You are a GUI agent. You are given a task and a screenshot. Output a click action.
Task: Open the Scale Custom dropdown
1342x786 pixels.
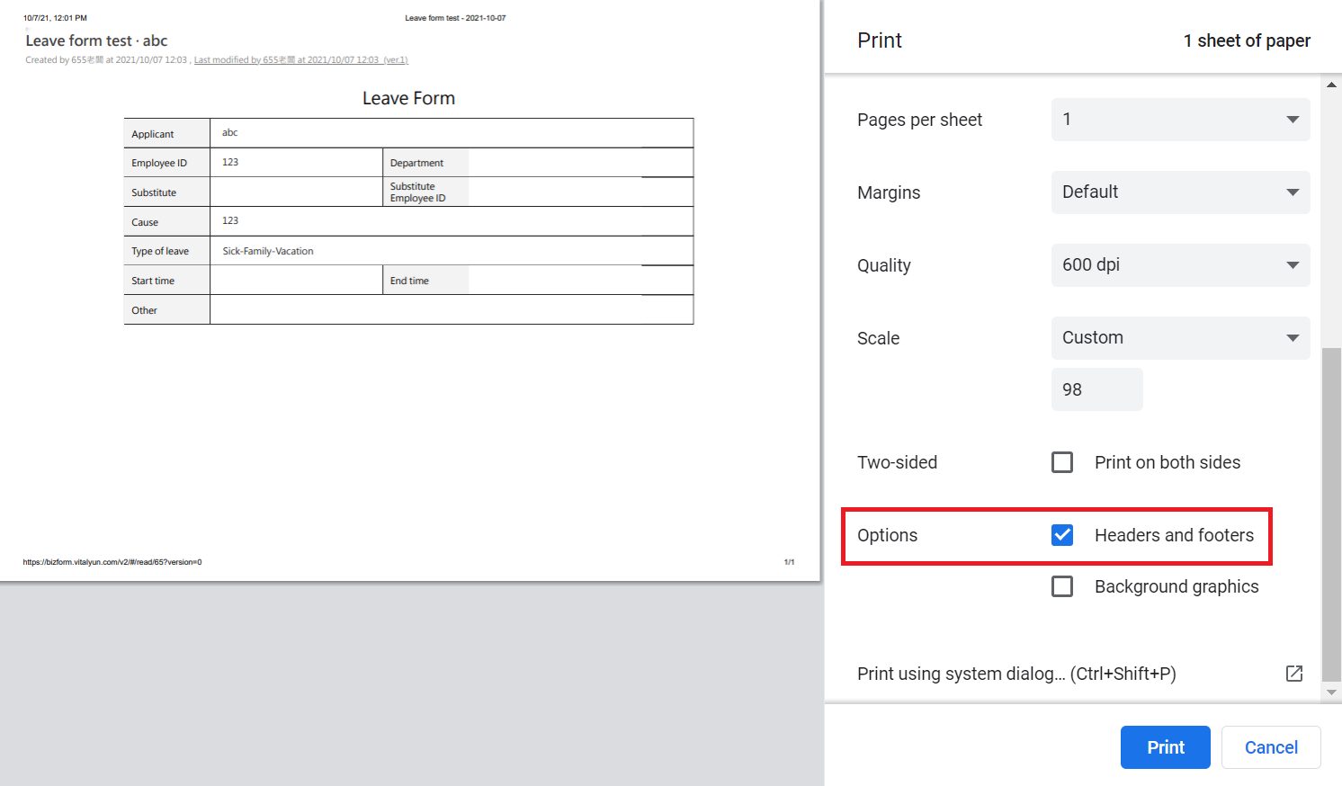[1180, 338]
